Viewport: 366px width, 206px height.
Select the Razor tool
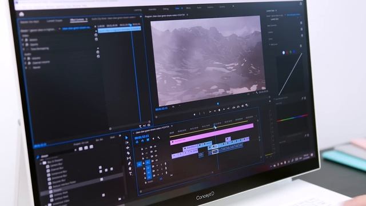(128, 153)
